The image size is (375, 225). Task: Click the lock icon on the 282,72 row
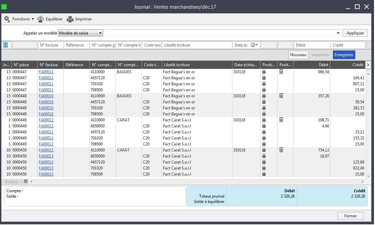(x=264, y=108)
